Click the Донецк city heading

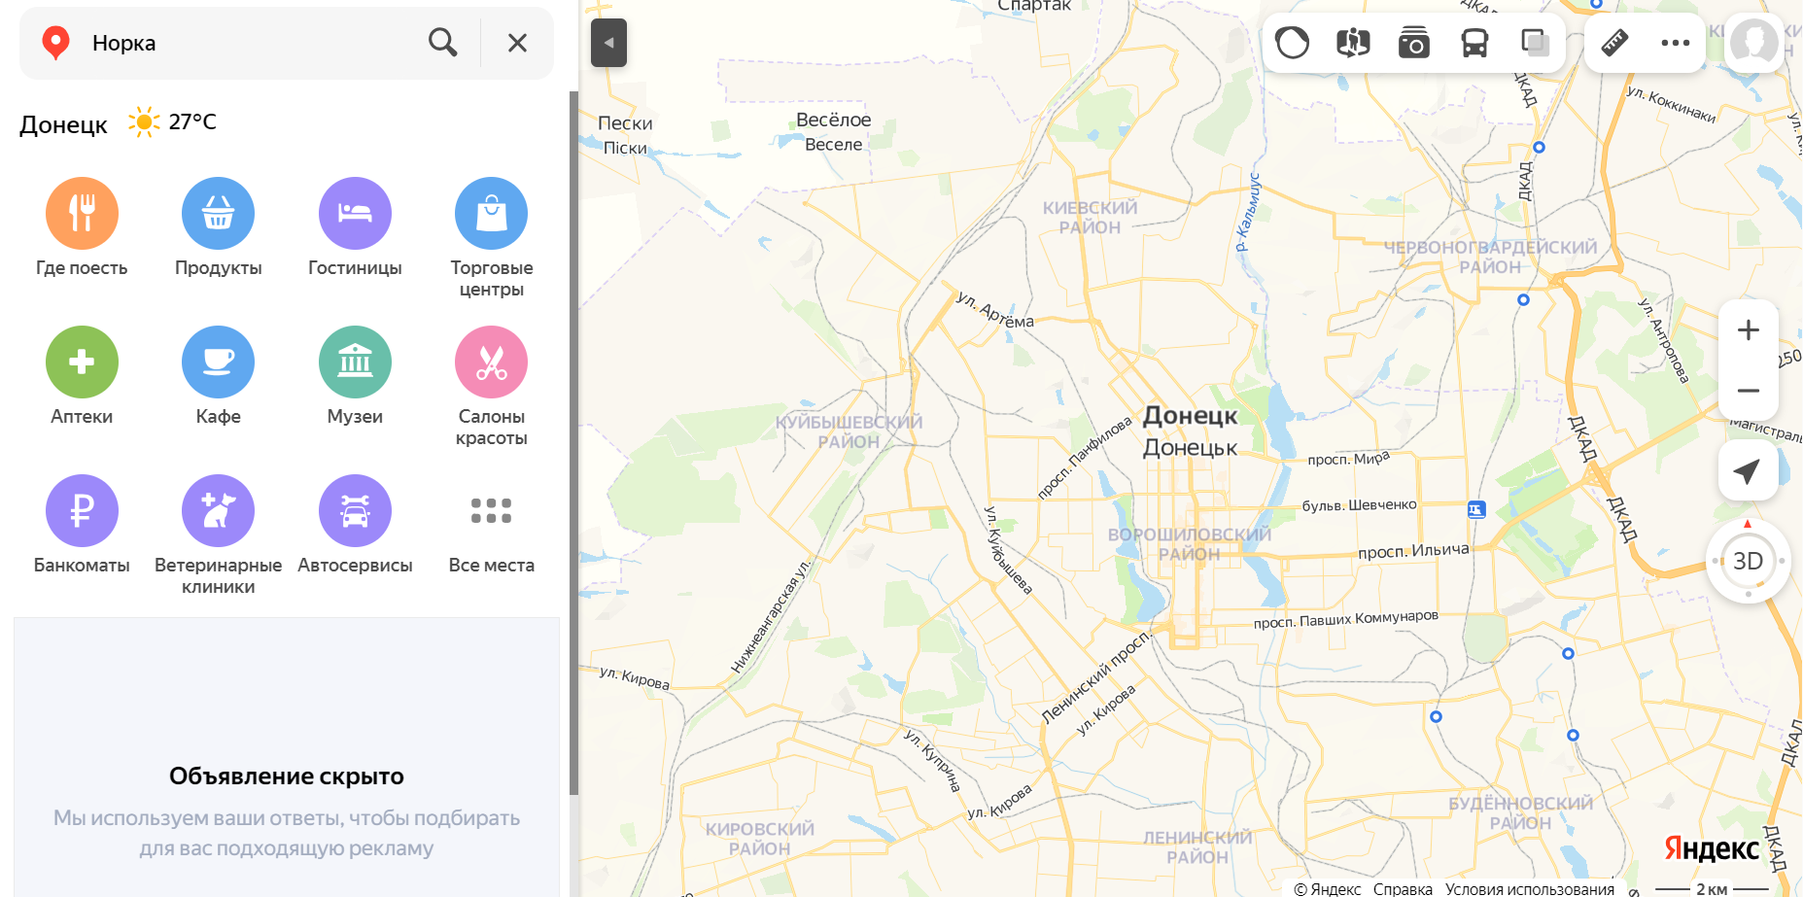(63, 124)
